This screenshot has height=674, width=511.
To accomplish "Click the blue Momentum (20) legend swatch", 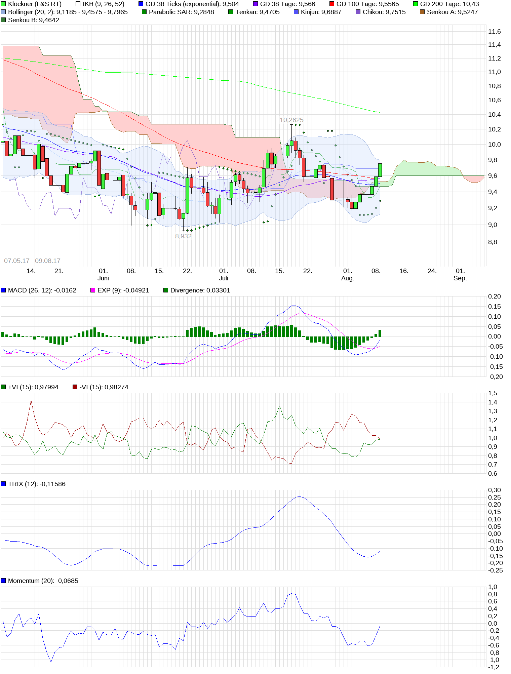I will [3, 581].
